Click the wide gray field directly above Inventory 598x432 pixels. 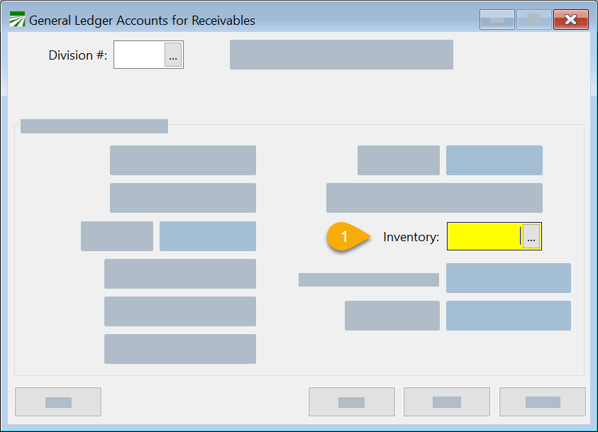(434, 198)
